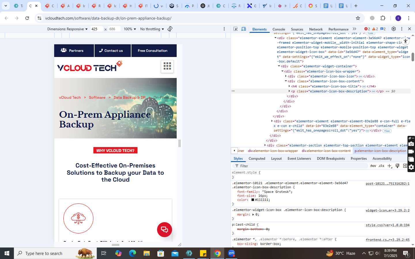Open widget-icon stylesheet source link
The width and height of the screenshot is (415, 259).
tap(387, 210)
